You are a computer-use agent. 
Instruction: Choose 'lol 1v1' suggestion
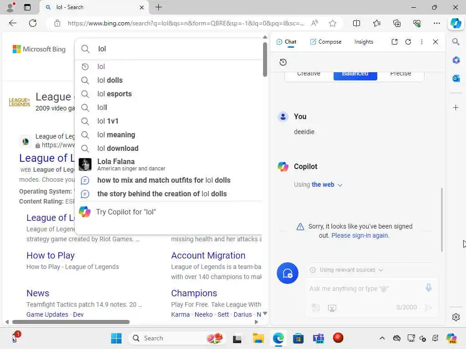168,121
